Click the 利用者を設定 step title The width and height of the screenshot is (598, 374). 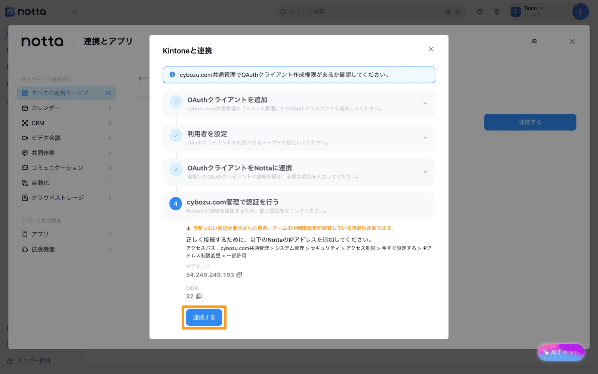[207, 134]
